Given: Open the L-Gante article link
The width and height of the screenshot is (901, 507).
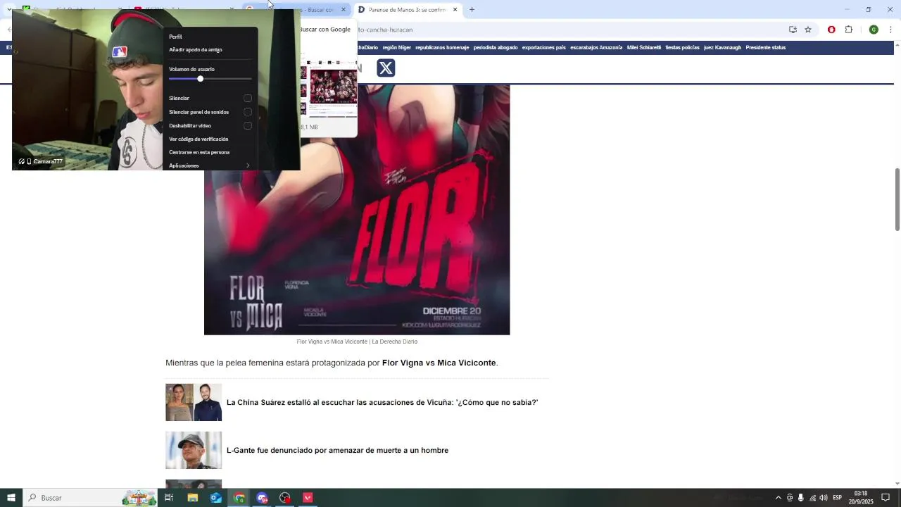Looking at the screenshot, I should 337,451.
